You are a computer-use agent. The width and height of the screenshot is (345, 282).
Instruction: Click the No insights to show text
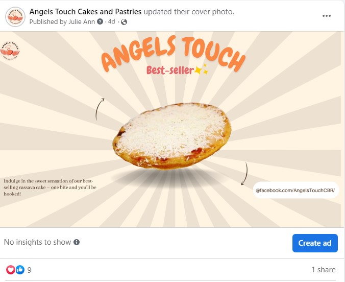[x=38, y=242]
